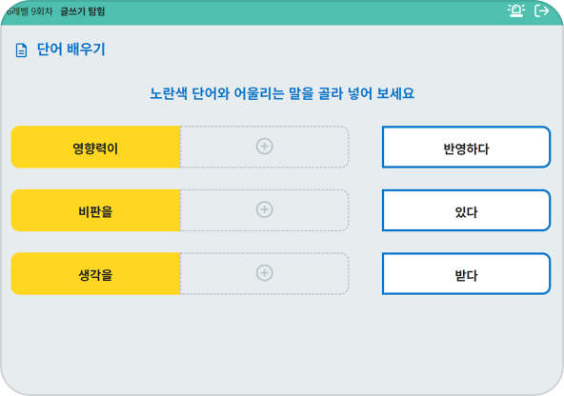Click the yellow 영향력이 word block
This screenshot has width=564, height=396.
[95, 147]
